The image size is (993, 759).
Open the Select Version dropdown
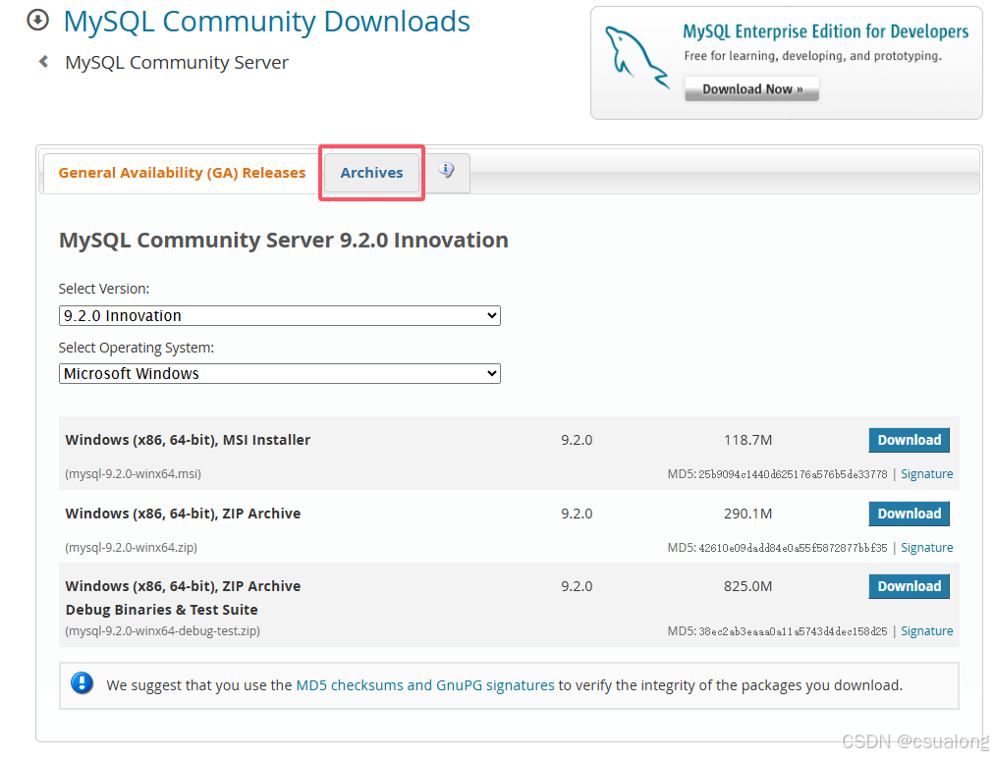coord(279,315)
